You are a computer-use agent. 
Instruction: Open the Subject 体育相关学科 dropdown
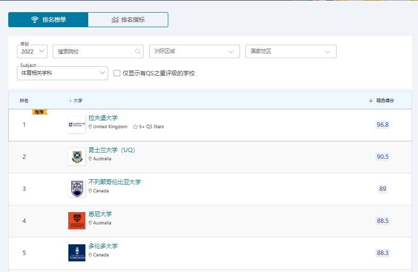coord(63,73)
